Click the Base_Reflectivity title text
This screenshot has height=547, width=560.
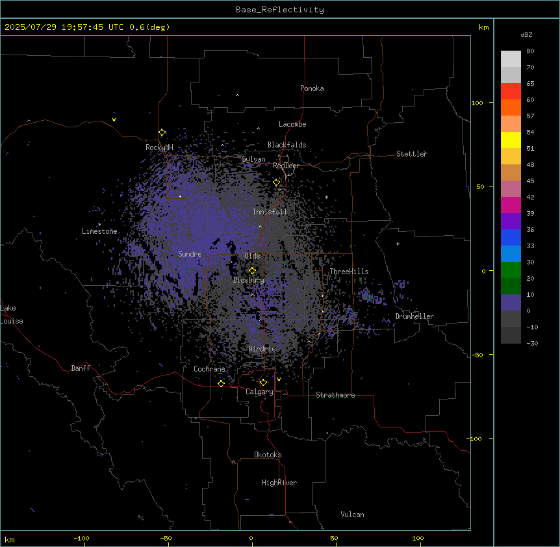click(x=280, y=10)
